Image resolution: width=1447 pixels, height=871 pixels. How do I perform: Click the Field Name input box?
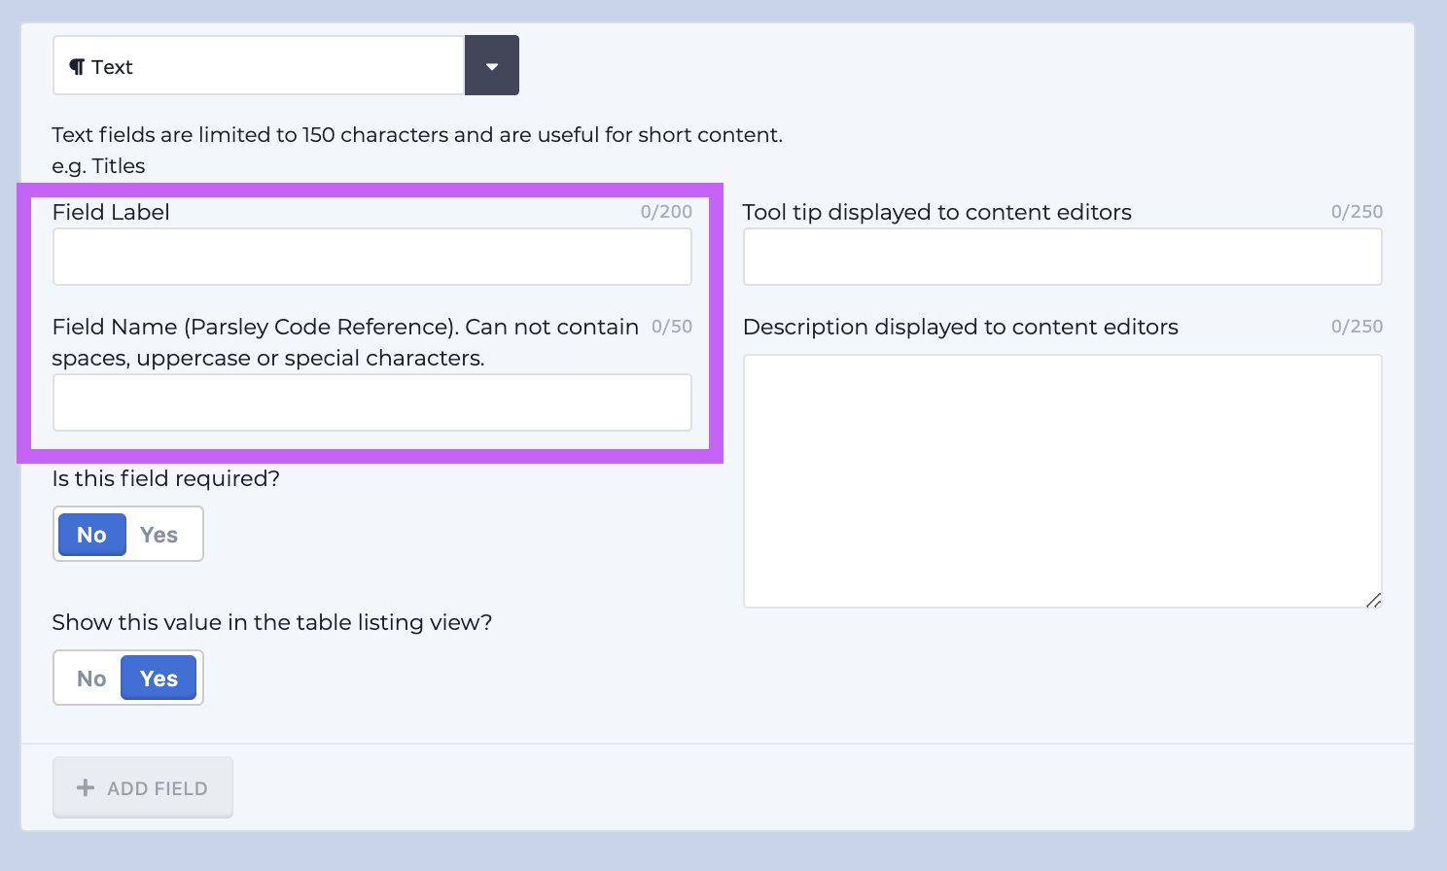tap(372, 402)
